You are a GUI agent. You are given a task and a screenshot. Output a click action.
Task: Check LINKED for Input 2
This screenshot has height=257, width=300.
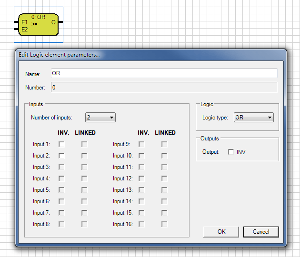[x=84, y=156]
